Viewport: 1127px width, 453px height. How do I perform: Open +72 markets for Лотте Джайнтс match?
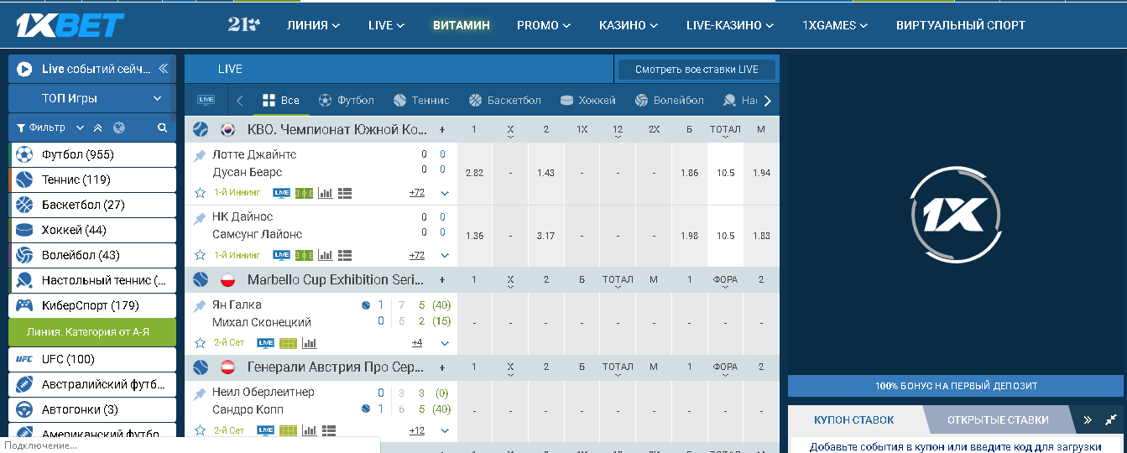pyautogui.click(x=417, y=193)
